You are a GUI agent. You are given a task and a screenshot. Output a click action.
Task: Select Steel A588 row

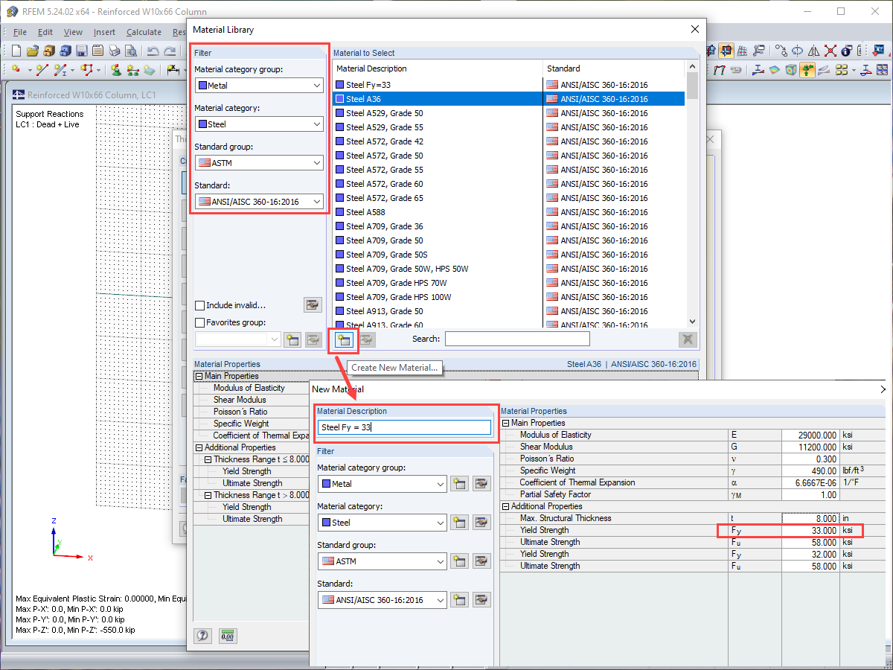click(509, 212)
